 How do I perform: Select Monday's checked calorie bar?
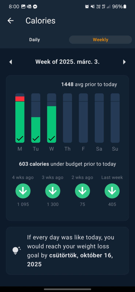pos(20,118)
